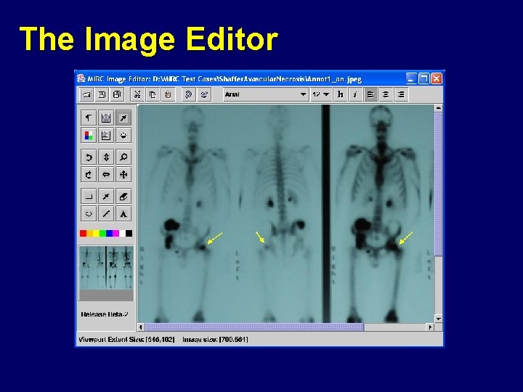The width and height of the screenshot is (523, 392).
Task: Select right text alignment
Action: (401, 94)
